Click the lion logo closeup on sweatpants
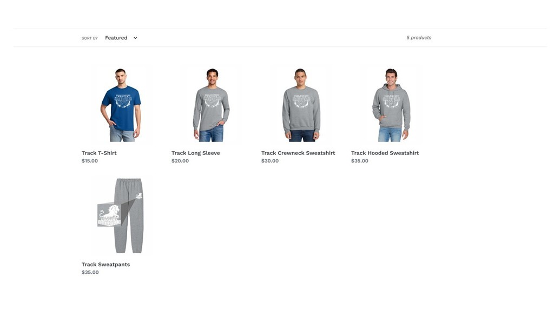The height and width of the screenshot is (311, 554). point(109,215)
